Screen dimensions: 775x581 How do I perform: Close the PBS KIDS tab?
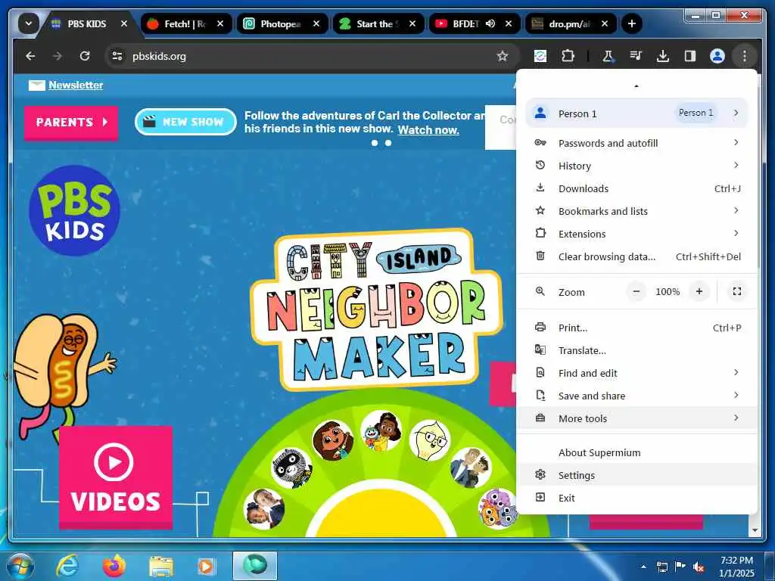124,23
